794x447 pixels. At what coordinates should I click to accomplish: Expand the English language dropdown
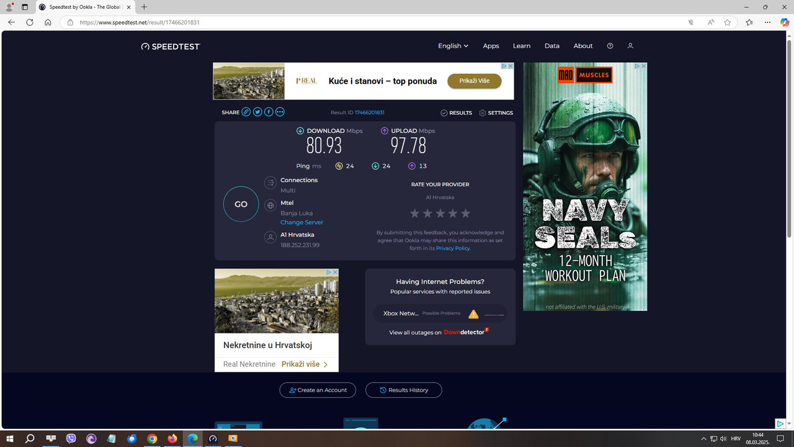[x=453, y=46]
